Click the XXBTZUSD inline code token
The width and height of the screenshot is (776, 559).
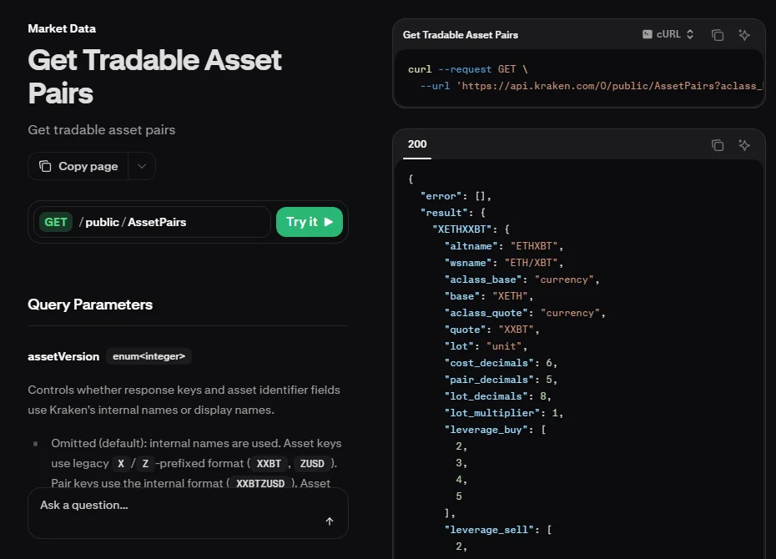(260, 483)
